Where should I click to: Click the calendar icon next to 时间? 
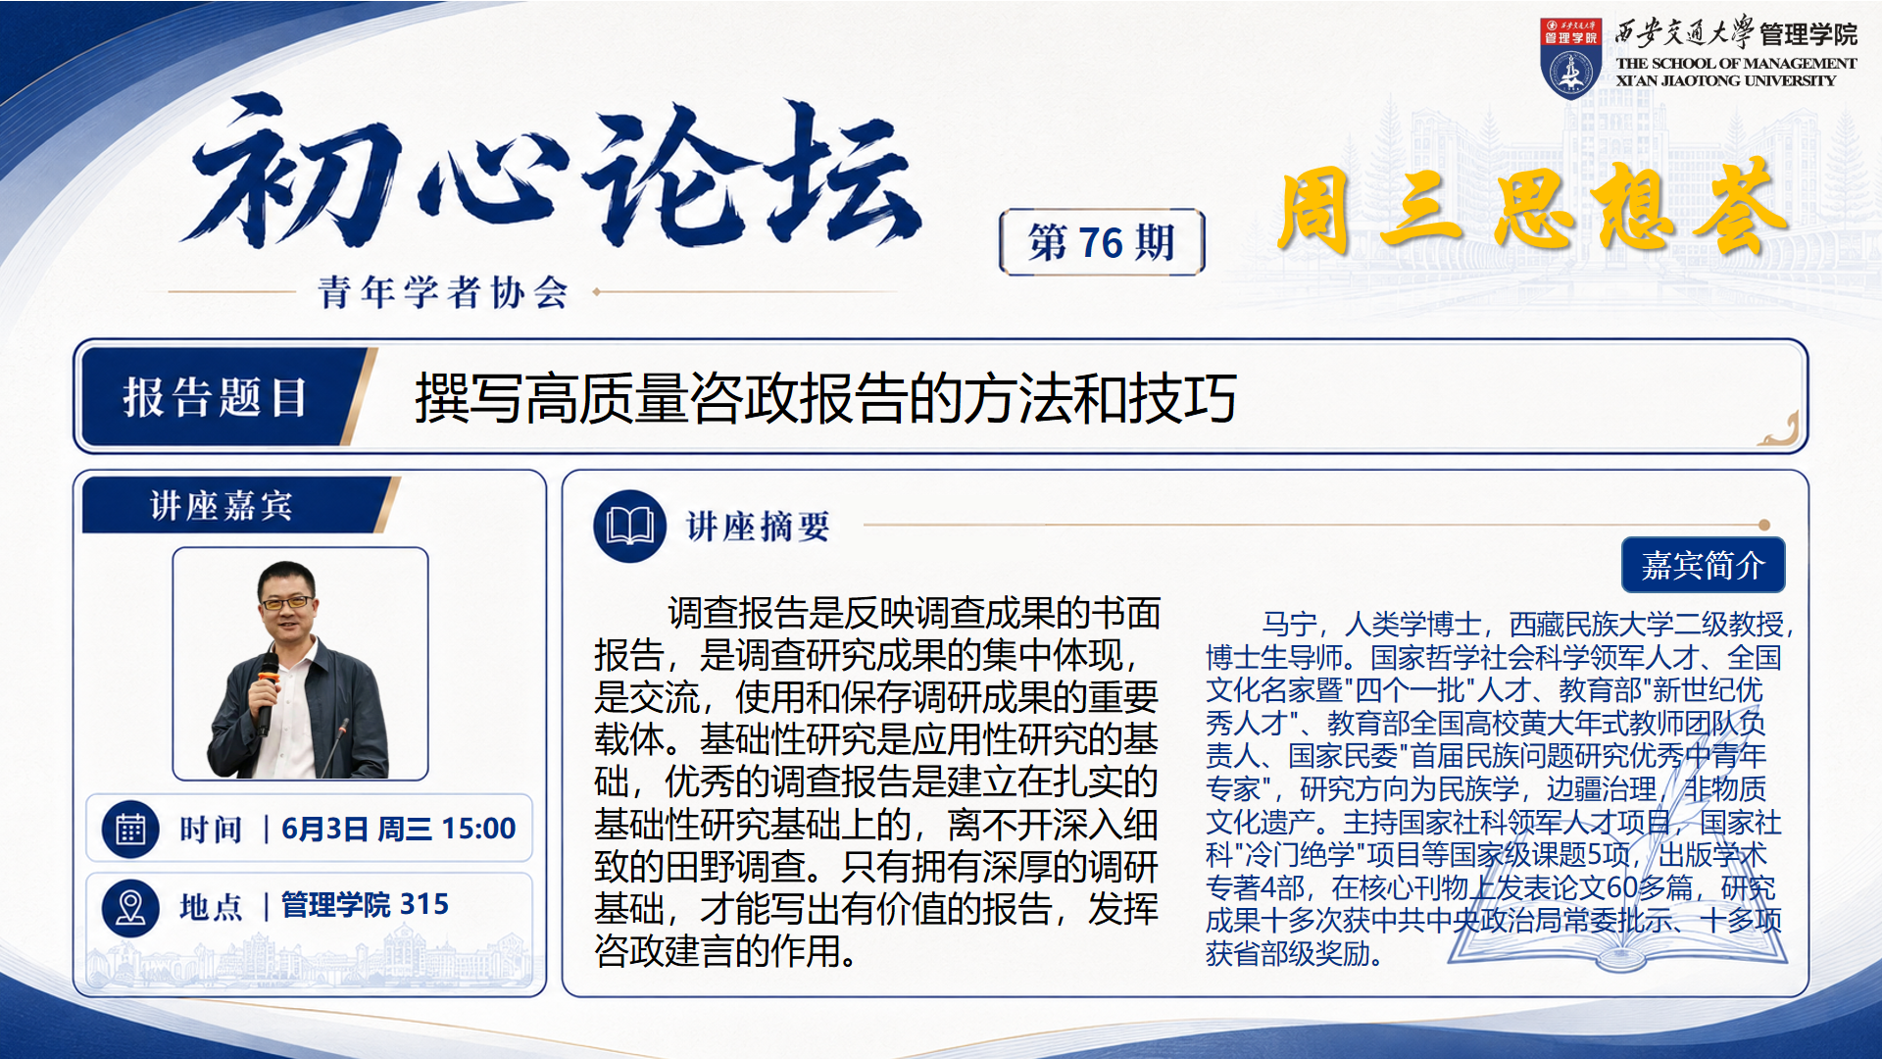pos(130,829)
